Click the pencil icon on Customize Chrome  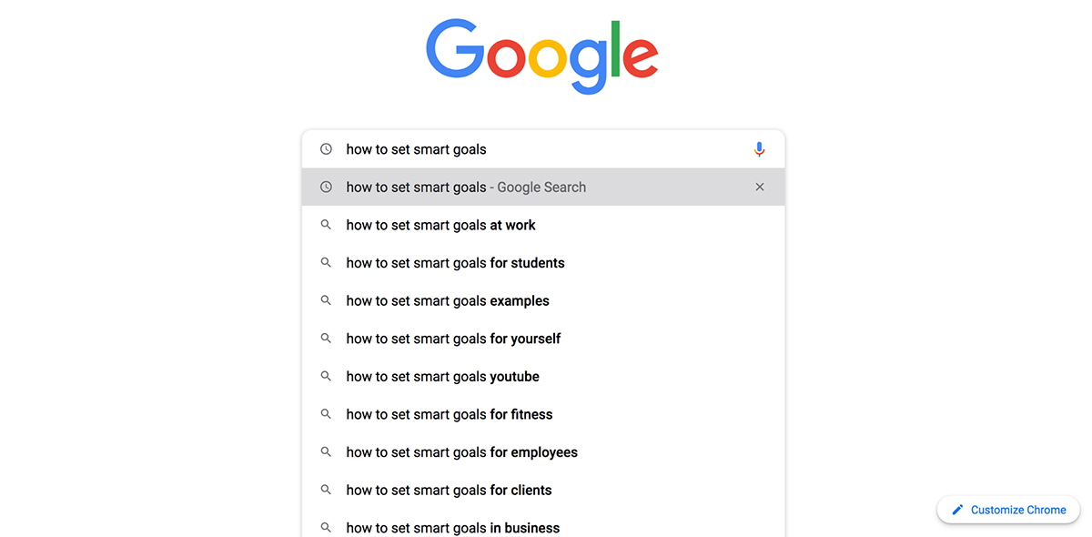pos(956,510)
